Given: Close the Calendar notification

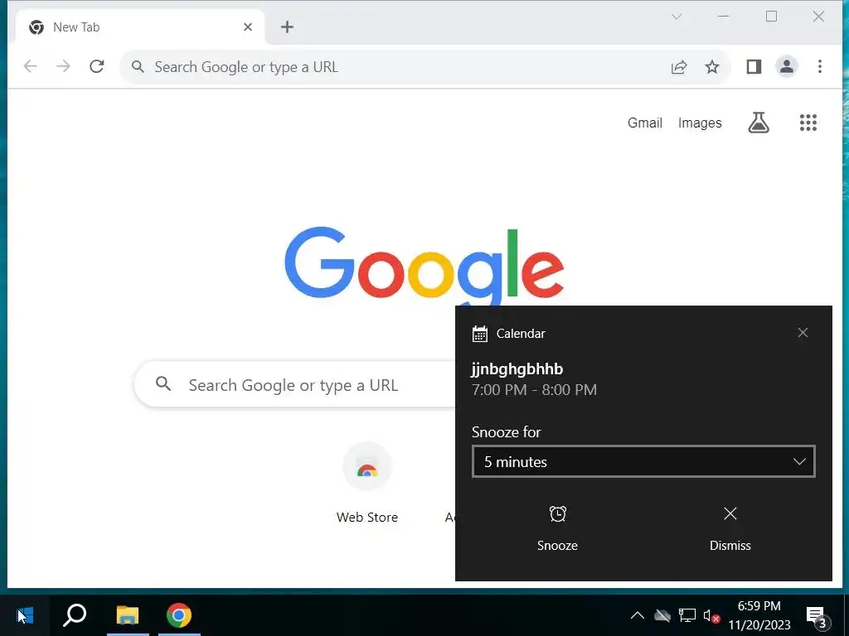Looking at the screenshot, I should pyautogui.click(x=803, y=333).
